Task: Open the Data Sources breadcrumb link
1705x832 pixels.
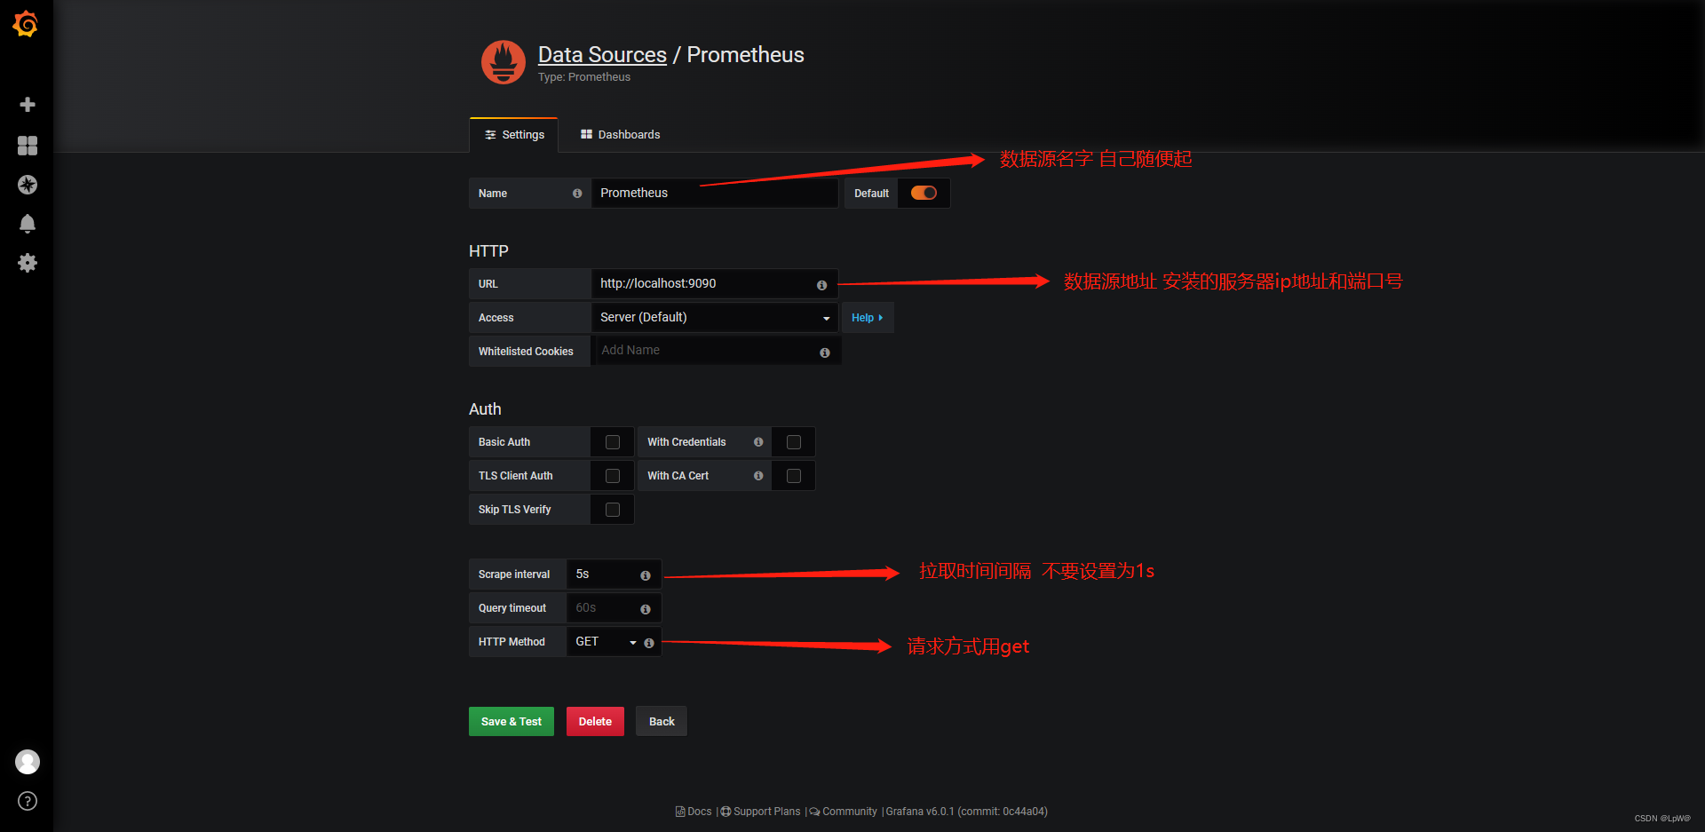Action: click(x=602, y=55)
